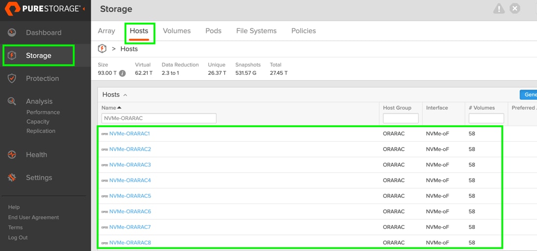Open the NVMe-ORARAC8 host link
Screen dimensions: 537x251
click(130, 243)
